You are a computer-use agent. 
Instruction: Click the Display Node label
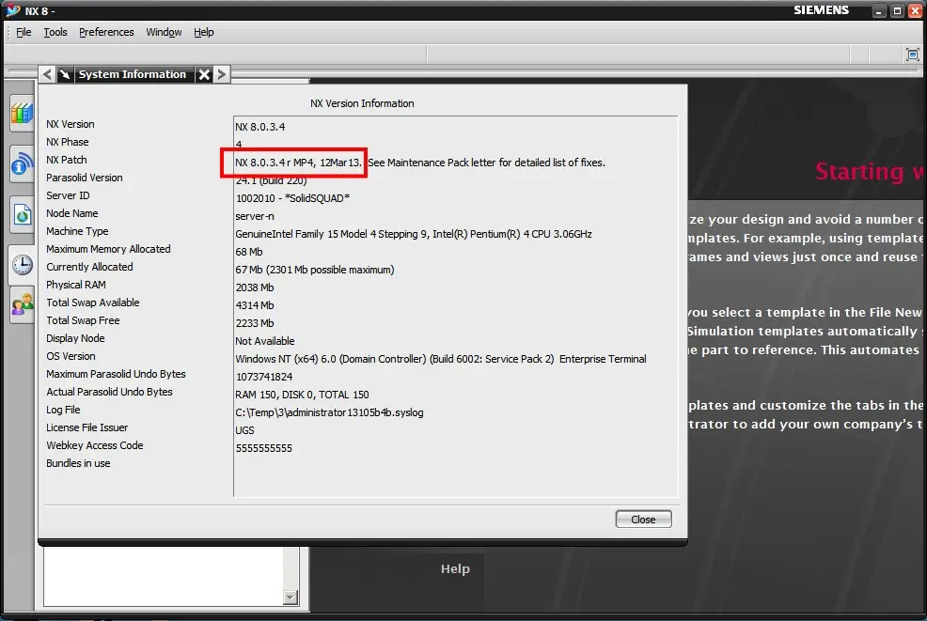click(x=75, y=338)
